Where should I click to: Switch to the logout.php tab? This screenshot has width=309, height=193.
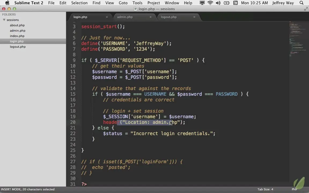pos(169,17)
